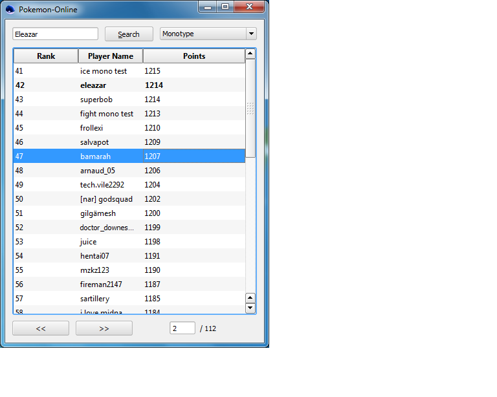Sort by the Player Name column header

click(111, 56)
